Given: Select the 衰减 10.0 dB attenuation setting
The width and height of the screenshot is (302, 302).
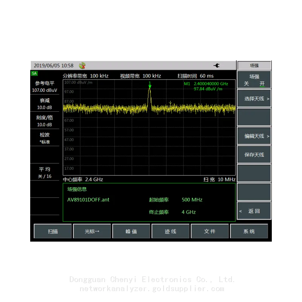Looking at the screenshot, I should (45, 103).
